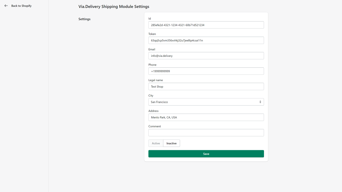Image resolution: width=342 pixels, height=192 pixels.
Task: Click the Settings section heading
Action: click(84, 19)
